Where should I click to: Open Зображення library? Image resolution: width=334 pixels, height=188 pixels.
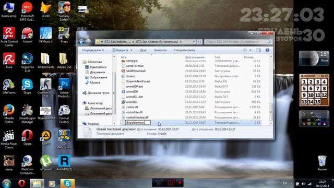(96, 77)
